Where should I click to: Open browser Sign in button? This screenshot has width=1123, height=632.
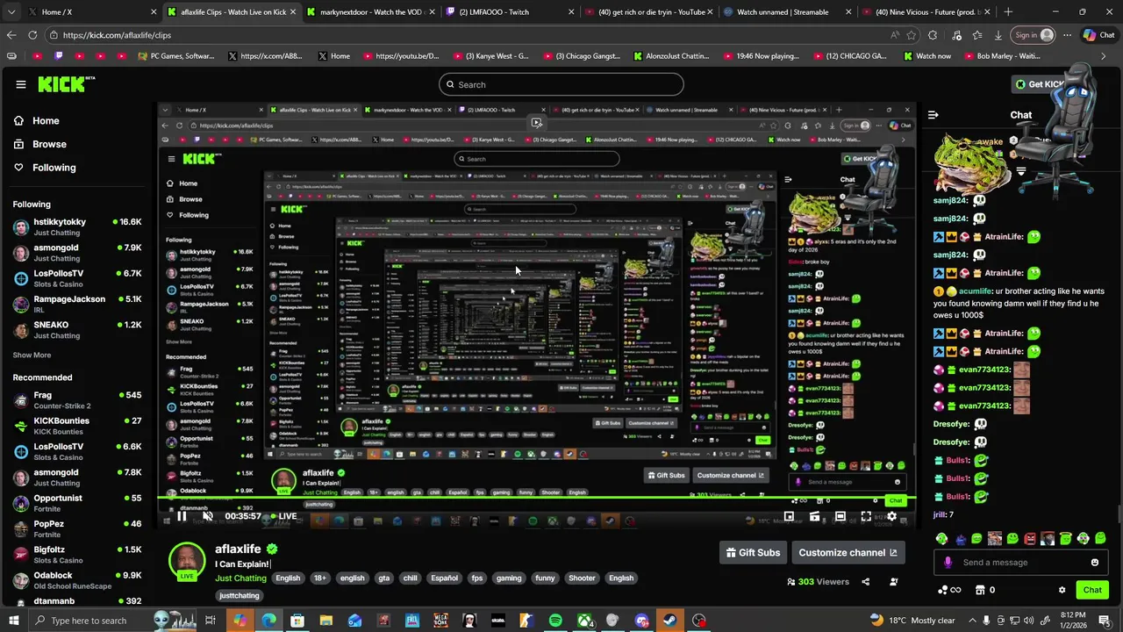pyautogui.click(x=1033, y=35)
